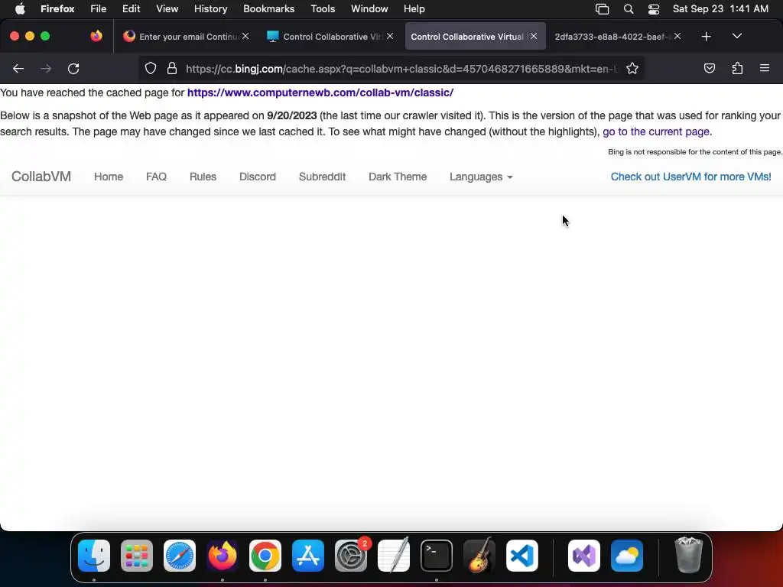This screenshot has width=783, height=587.
Task: Open the Firefox application menu
Action: (x=57, y=9)
